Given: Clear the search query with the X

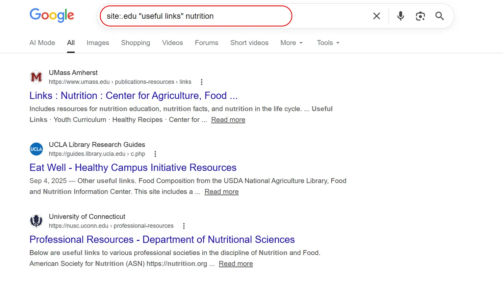Looking at the screenshot, I should 376,15.
